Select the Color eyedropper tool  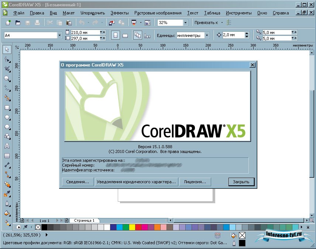coord(7,194)
